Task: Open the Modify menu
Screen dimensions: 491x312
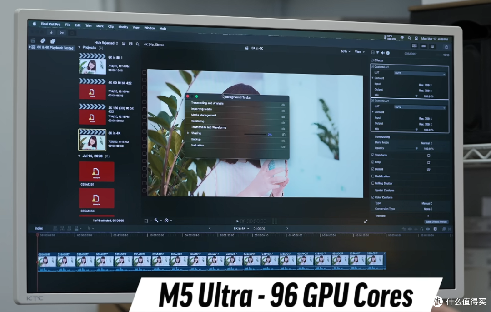Action: tap(123, 27)
